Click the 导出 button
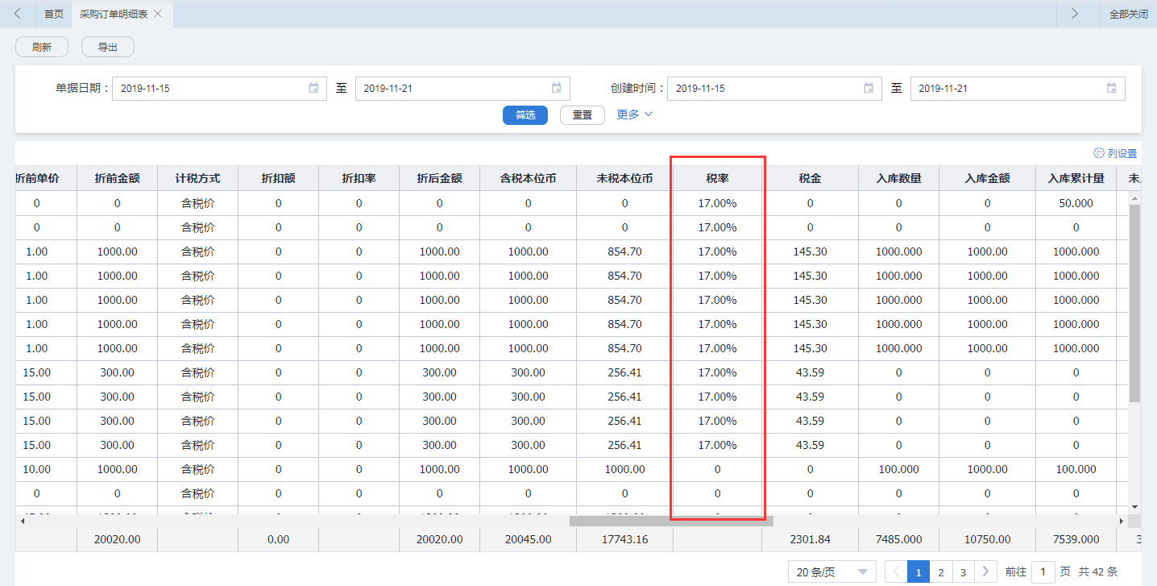 coord(108,47)
